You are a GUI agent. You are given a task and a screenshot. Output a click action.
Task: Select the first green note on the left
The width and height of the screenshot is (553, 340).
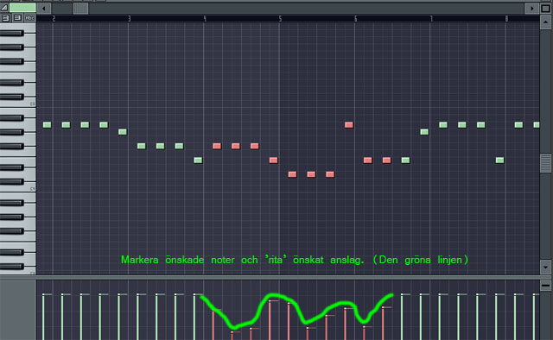tap(47, 125)
